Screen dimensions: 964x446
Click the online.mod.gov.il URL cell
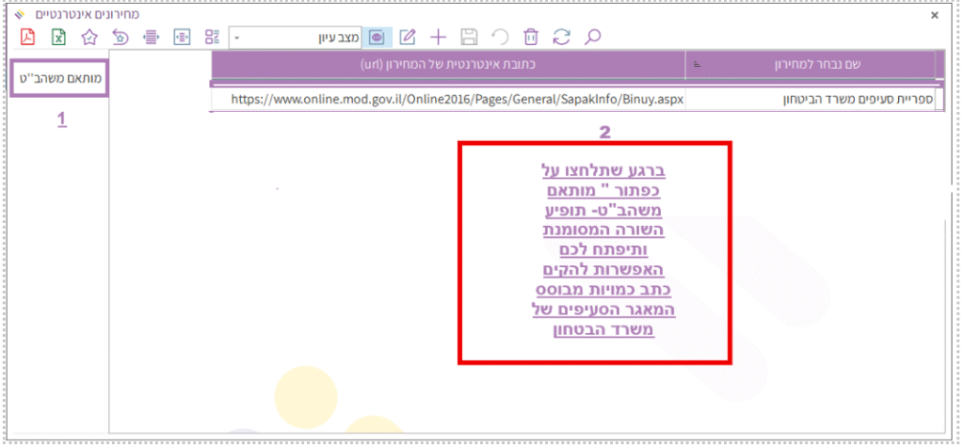pyautogui.click(x=457, y=98)
